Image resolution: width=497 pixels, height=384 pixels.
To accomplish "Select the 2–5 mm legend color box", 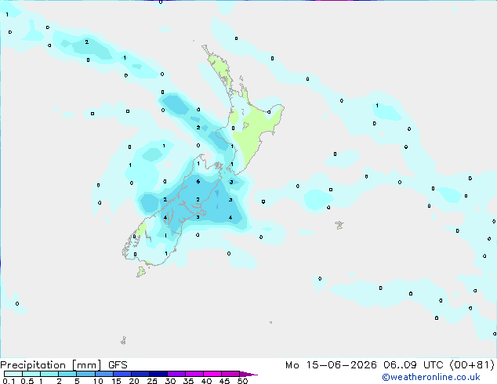I will coord(67,374).
